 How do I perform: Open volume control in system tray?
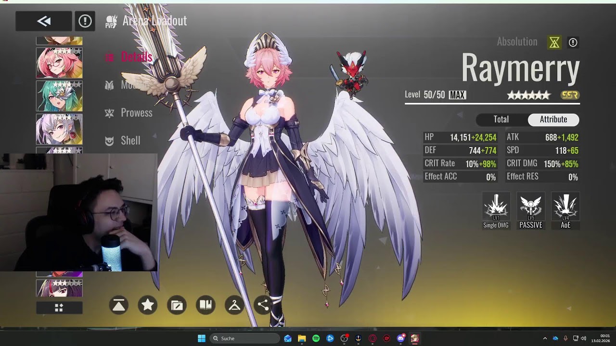tap(583, 338)
